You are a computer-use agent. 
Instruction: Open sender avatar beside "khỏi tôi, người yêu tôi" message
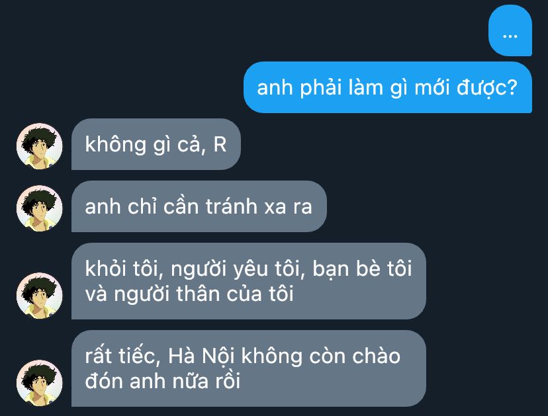point(40,296)
